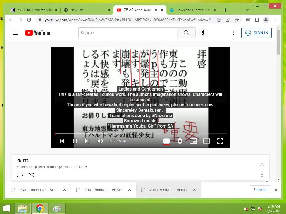
Task: Close the Download uTorrent tab
Action: tap(215, 10)
